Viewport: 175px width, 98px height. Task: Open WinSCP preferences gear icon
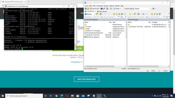click(111, 8)
